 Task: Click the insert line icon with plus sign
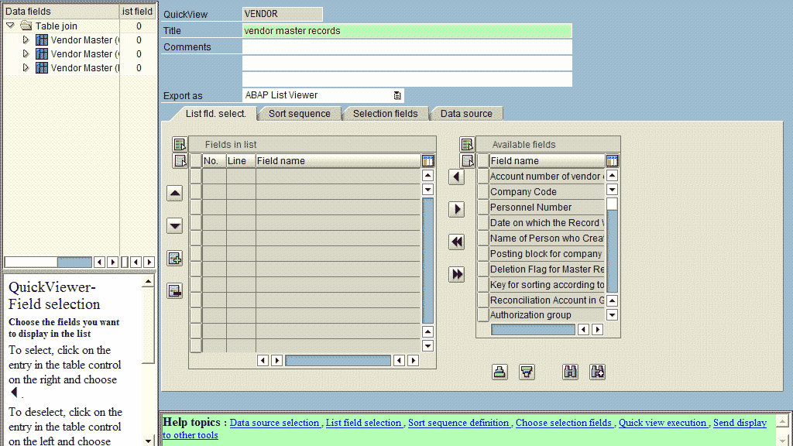click(175, 259)
